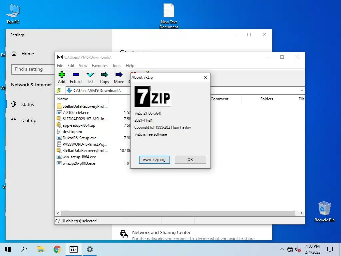Click the Folders column header
The width and height of the screenshot is (341, 256).
[x=267, y=99]
